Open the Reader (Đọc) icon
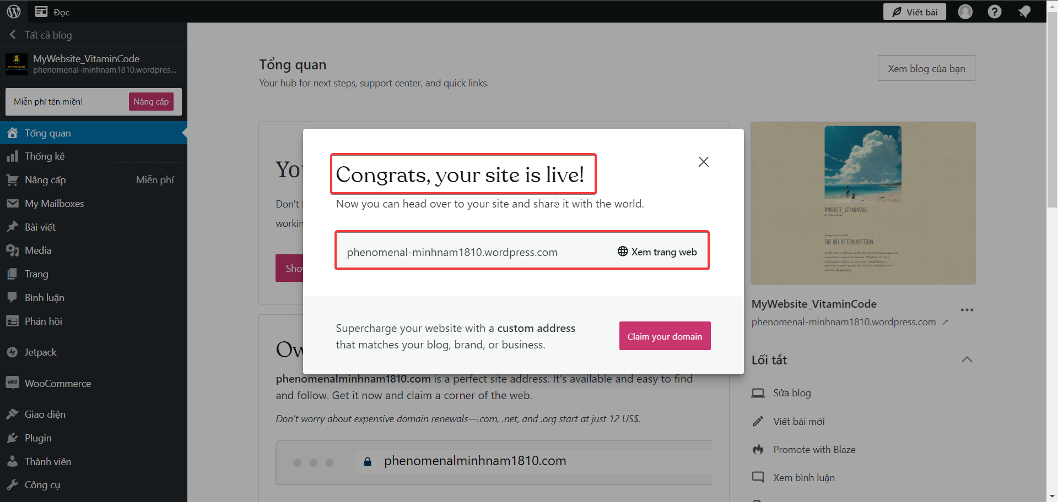This screenshot has width=1058, height=502. (x=41, y=12)
